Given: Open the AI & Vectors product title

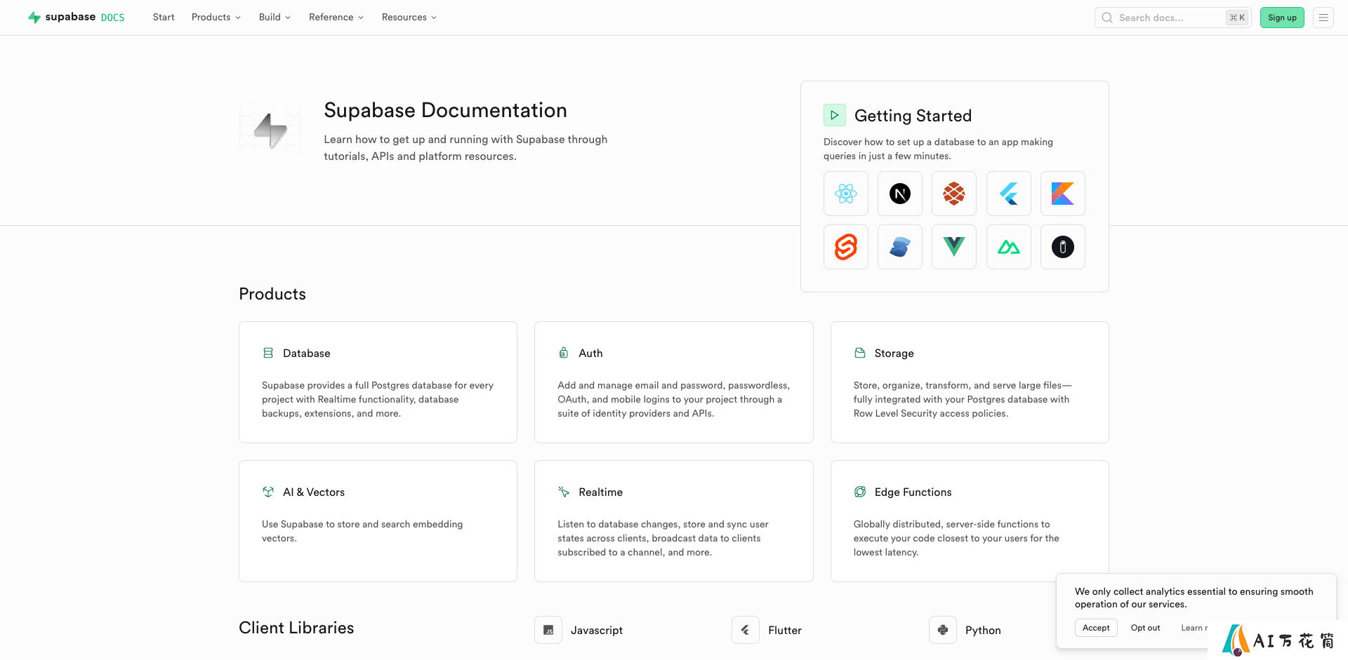Looking at the screenshot, I should [314, 492].
